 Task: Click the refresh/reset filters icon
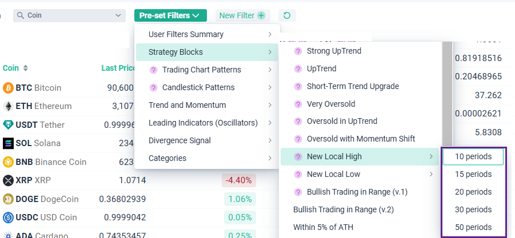point(287,15)
